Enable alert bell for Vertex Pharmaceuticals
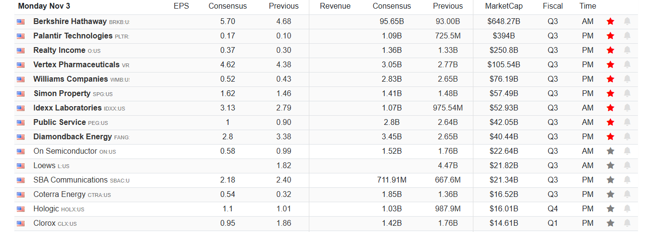Image resolution: width=648 pixels, height=232 pixels. pos(627,65)
